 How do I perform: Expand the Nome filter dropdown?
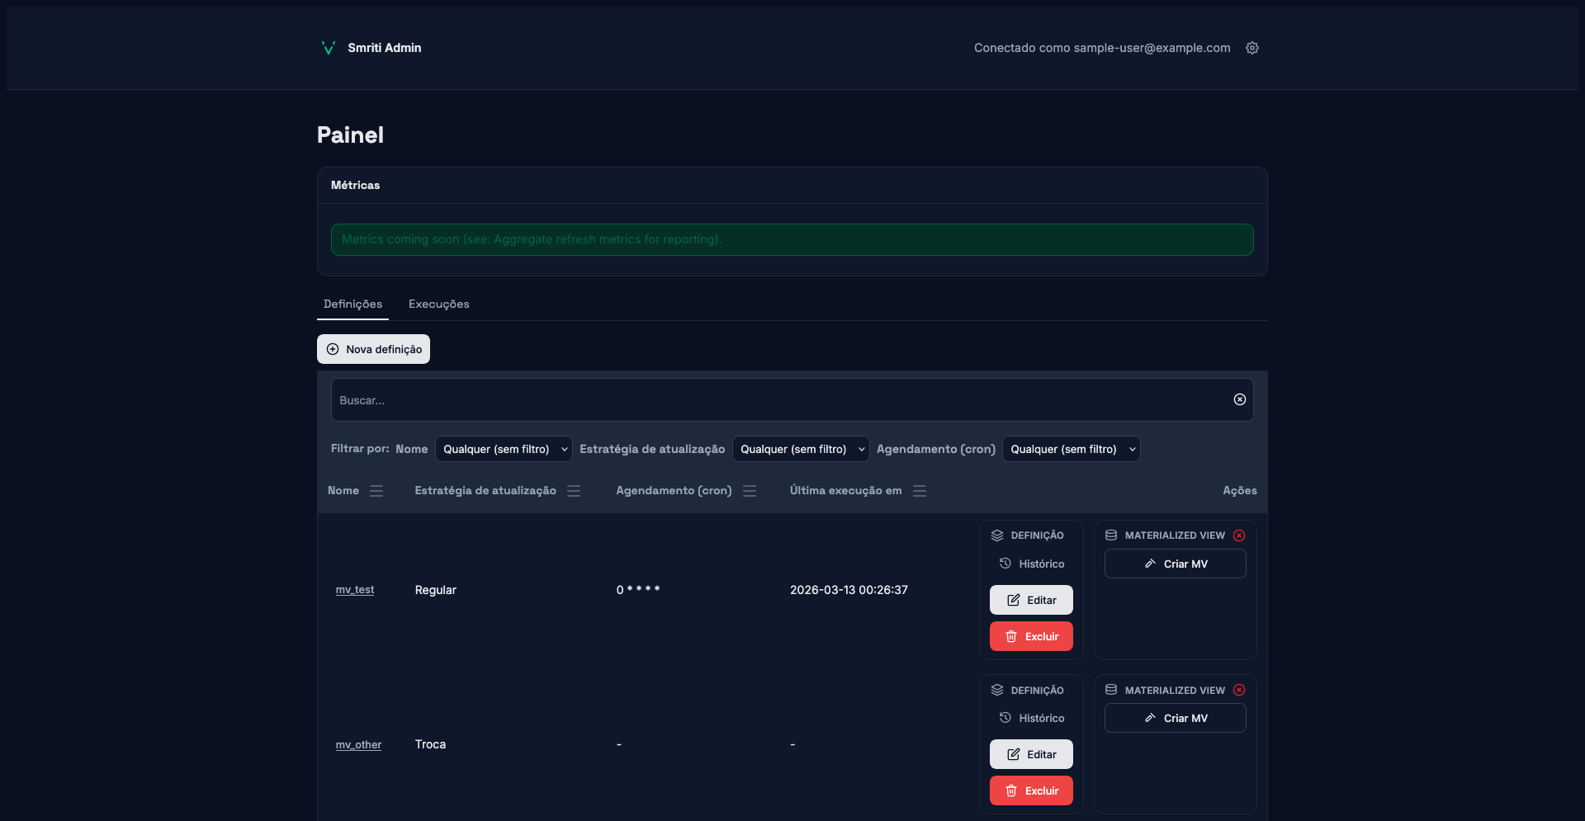[504, 449]
